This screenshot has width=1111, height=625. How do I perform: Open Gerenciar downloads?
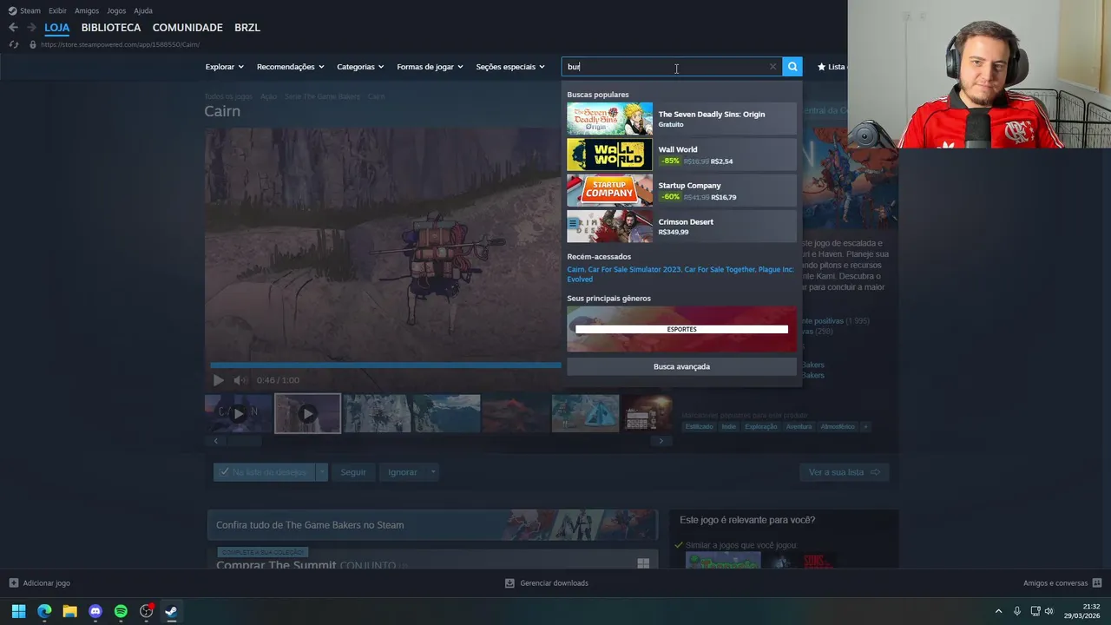[x=547, y=583]
